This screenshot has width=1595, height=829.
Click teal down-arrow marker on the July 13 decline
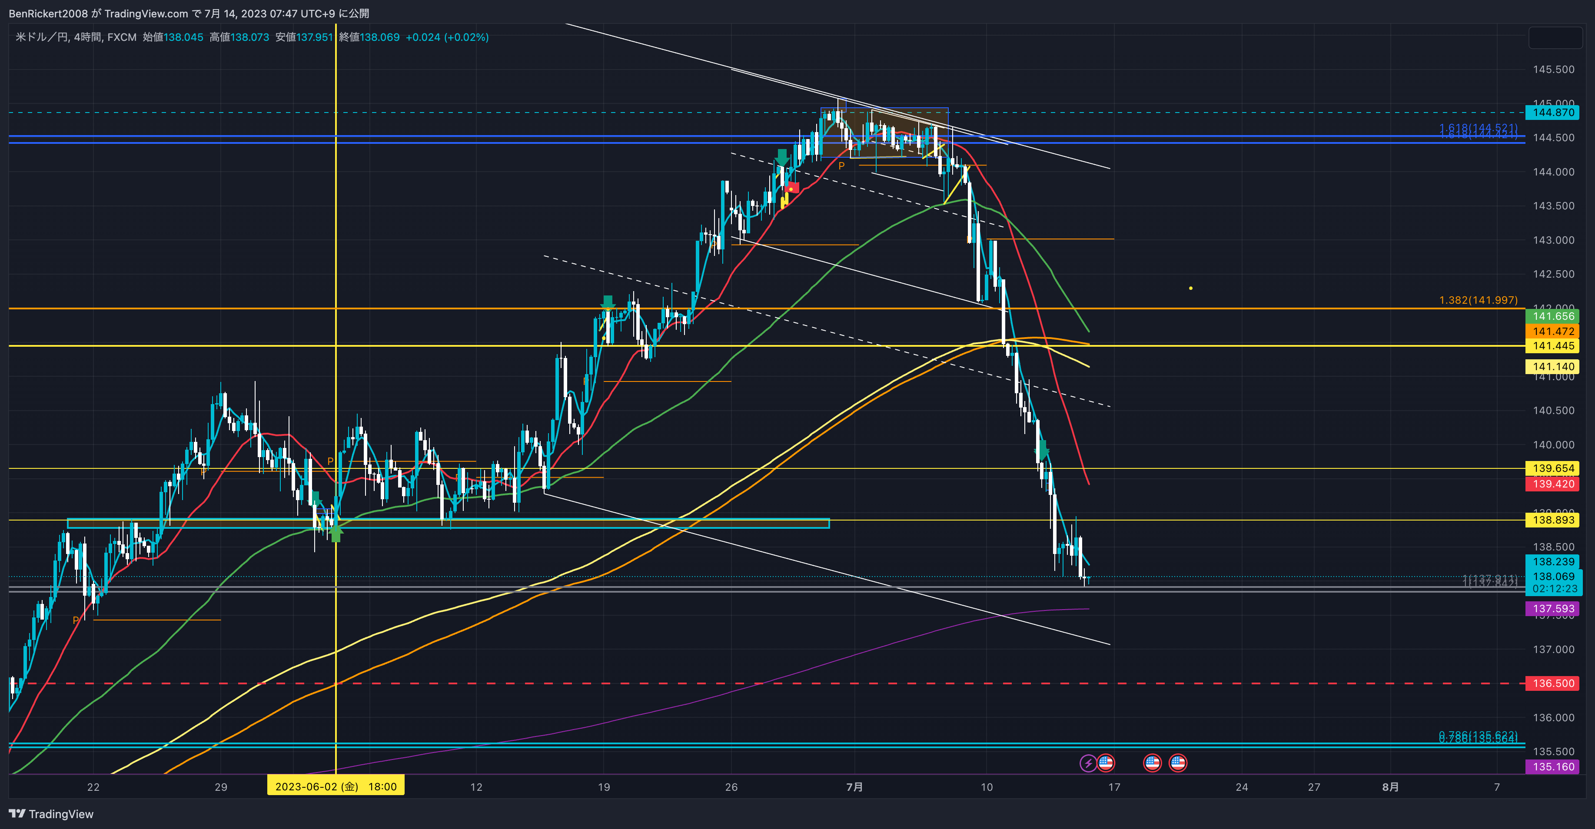[x=1042, y=450]
